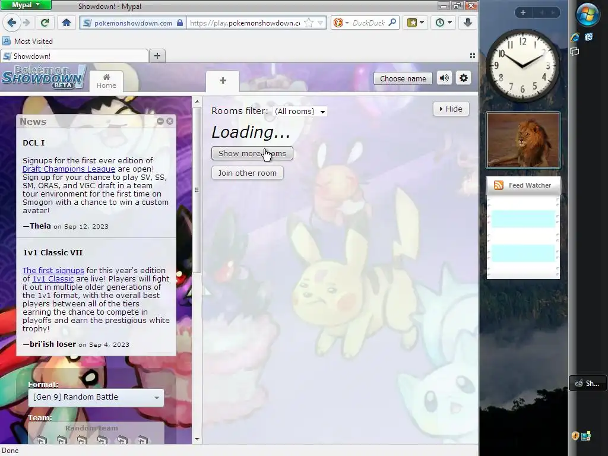608x456 pixels.
Task: Click the padlock site security icon
Action: (179, 23)
